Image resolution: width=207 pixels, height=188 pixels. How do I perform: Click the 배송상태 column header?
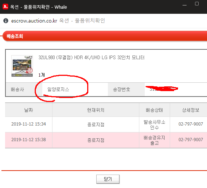154,110
